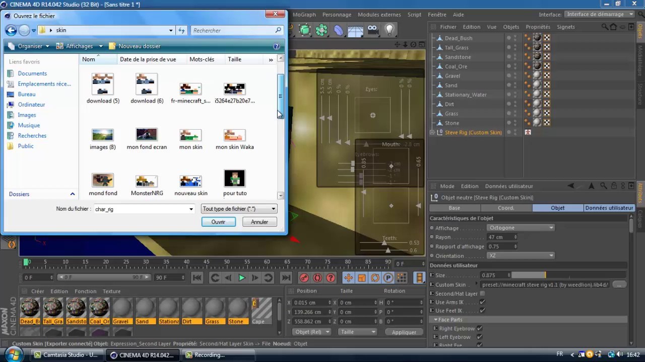Jump to the start of the animation

[x=197, y=278]
